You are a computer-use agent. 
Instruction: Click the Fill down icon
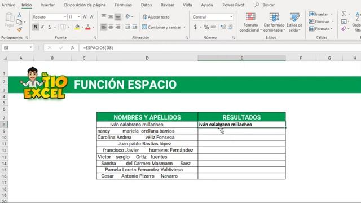[x=344, y=21]
